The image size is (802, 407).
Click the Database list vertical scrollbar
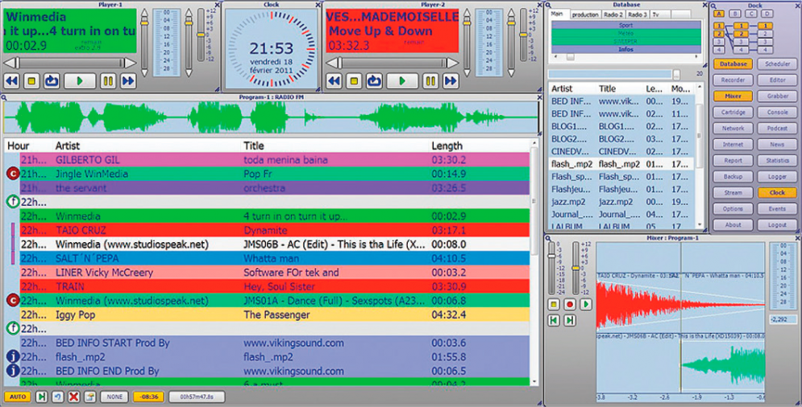(x=699, y=154)
